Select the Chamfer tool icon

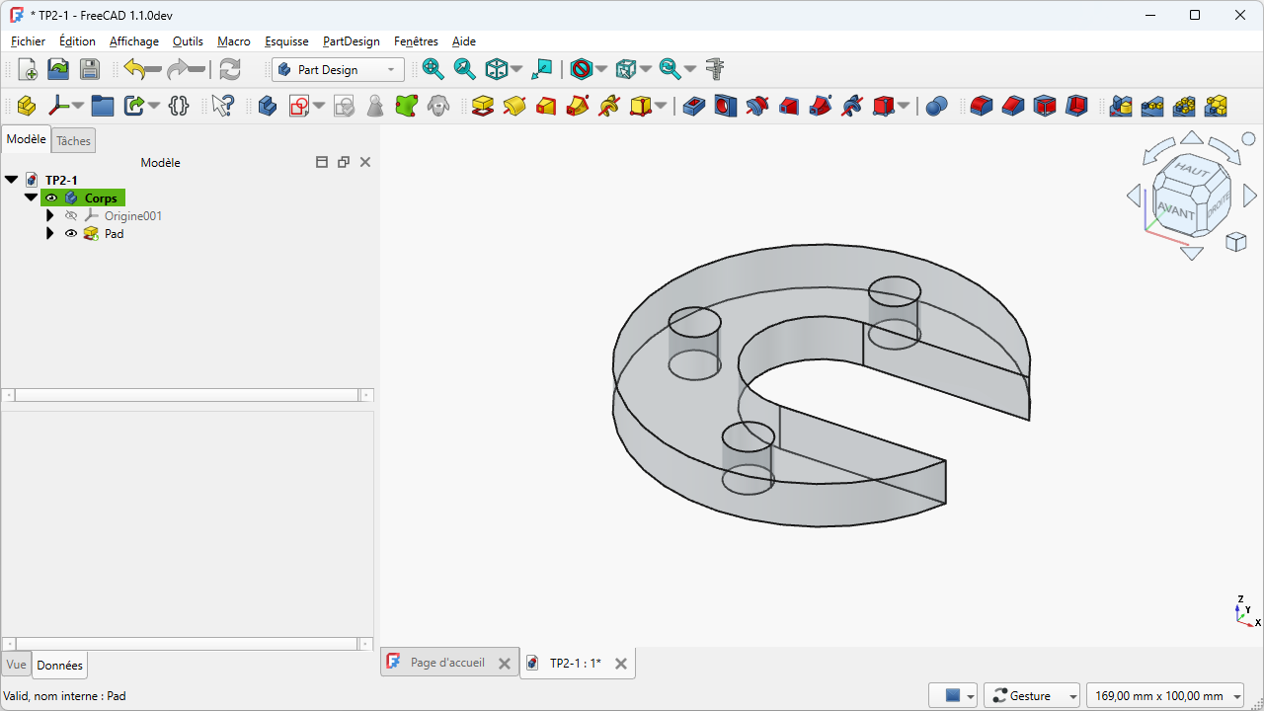point(1012,106)
